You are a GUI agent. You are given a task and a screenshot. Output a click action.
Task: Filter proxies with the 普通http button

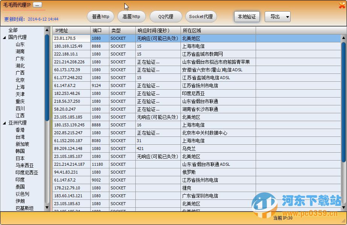pyautogui.click(x=100, y=16)
